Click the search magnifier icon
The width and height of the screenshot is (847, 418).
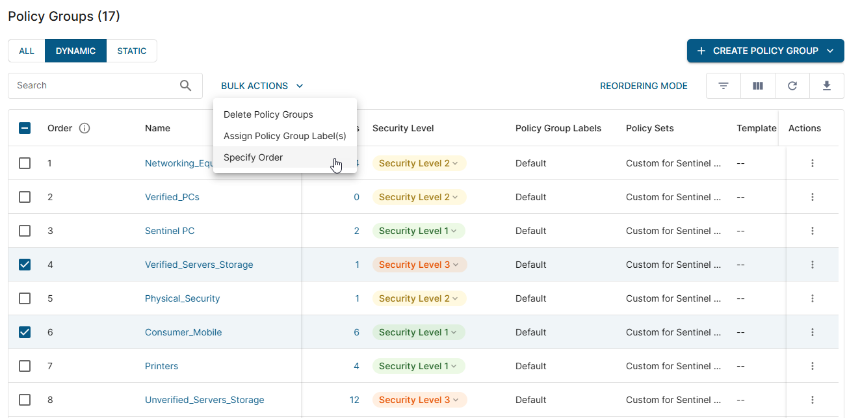[x=185, y=86]
